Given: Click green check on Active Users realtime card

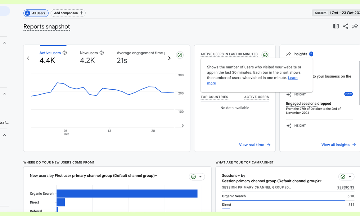Looking at the screenshot, I should point(265,55).
